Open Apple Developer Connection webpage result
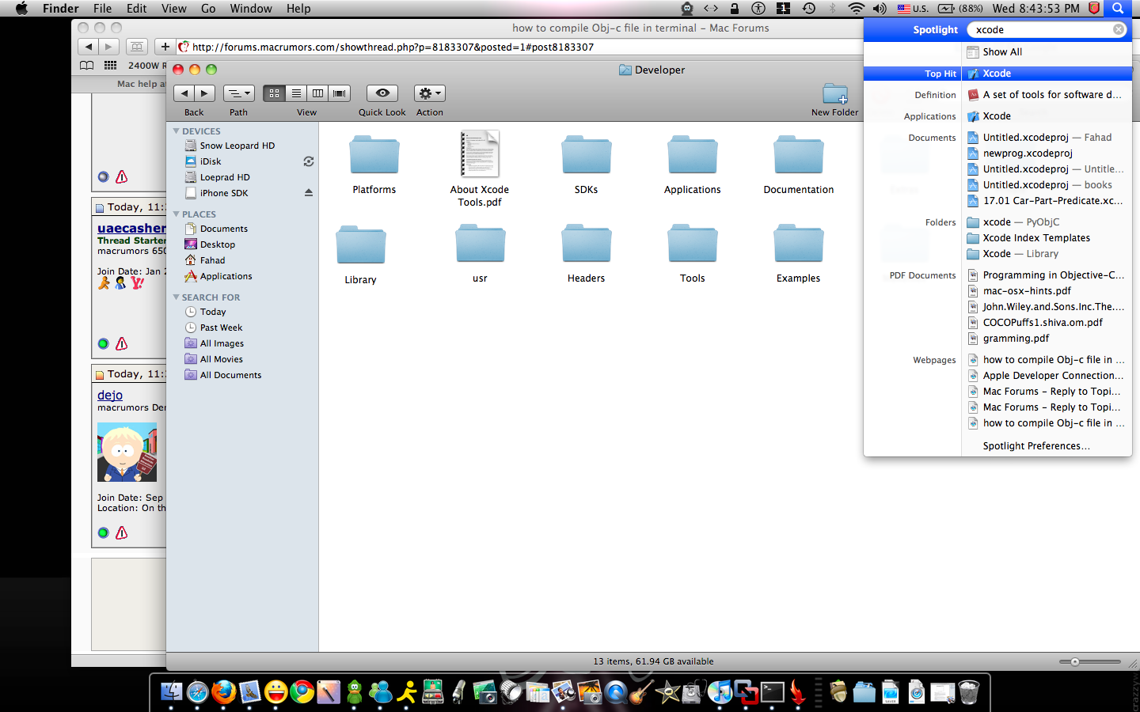 coord(1053,376)
